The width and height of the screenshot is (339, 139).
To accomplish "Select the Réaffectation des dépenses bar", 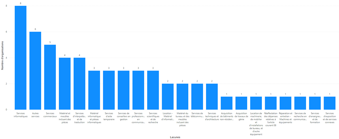I will coord(271,103).
